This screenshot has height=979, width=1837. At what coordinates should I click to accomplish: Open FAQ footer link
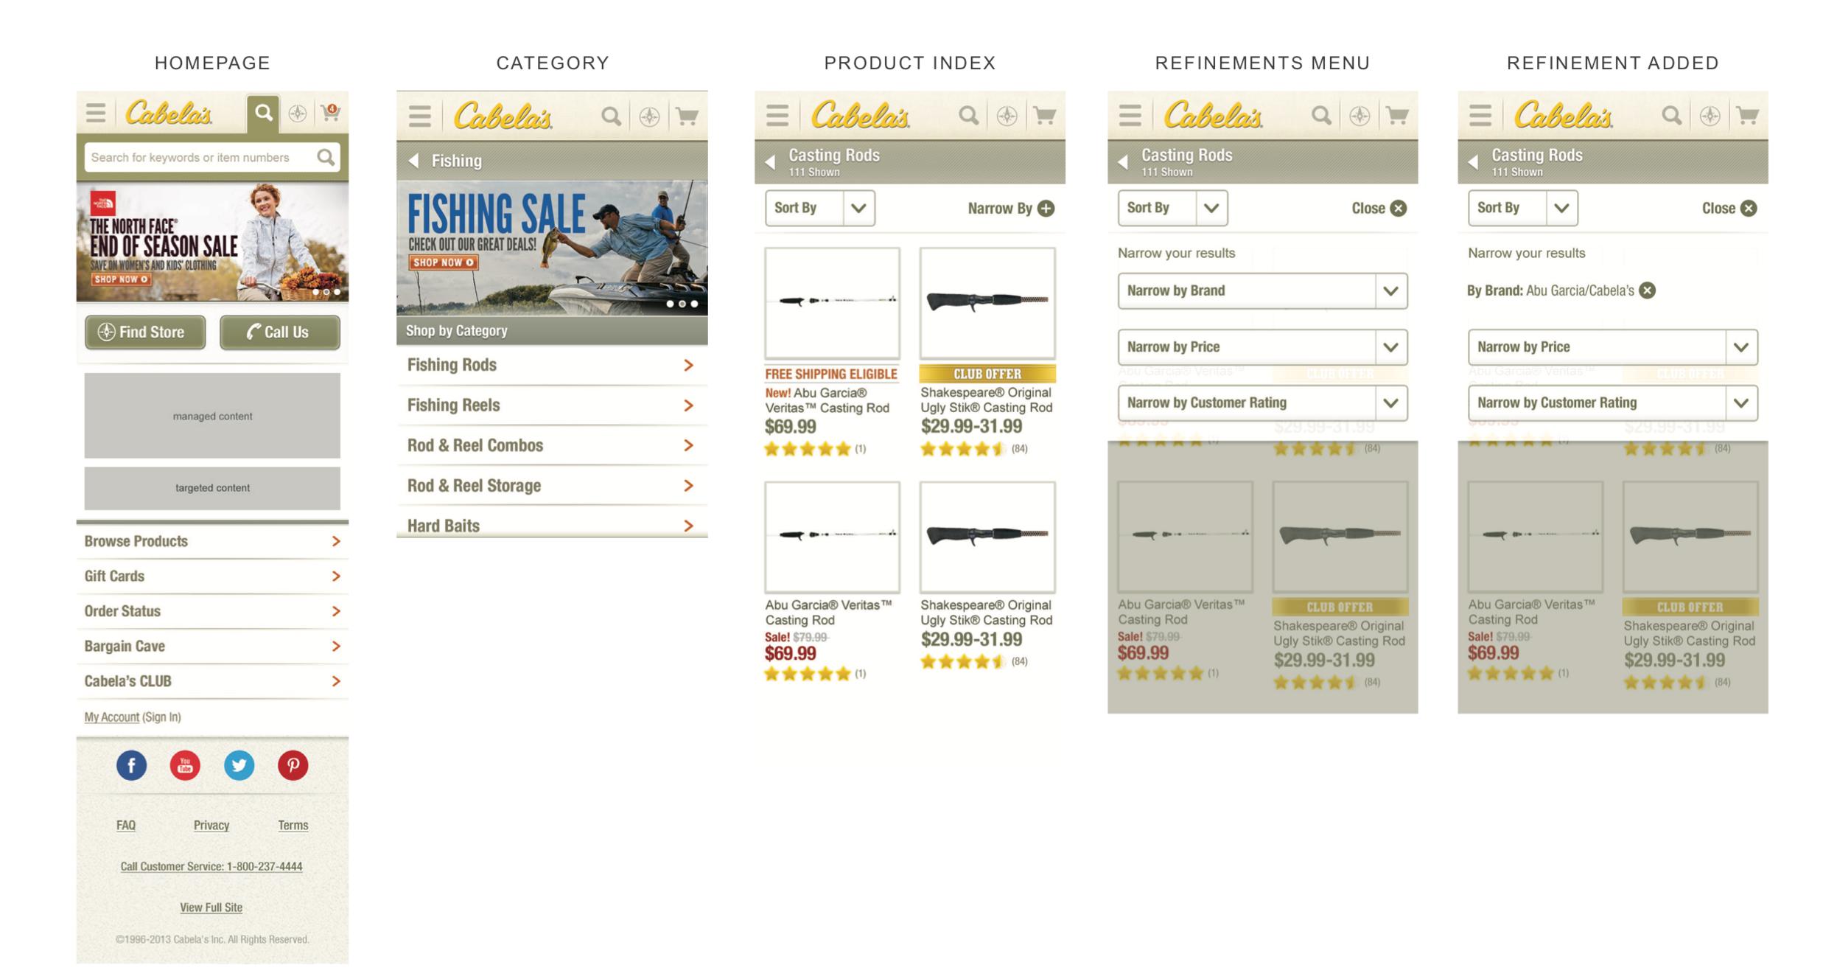pos(126,825)
